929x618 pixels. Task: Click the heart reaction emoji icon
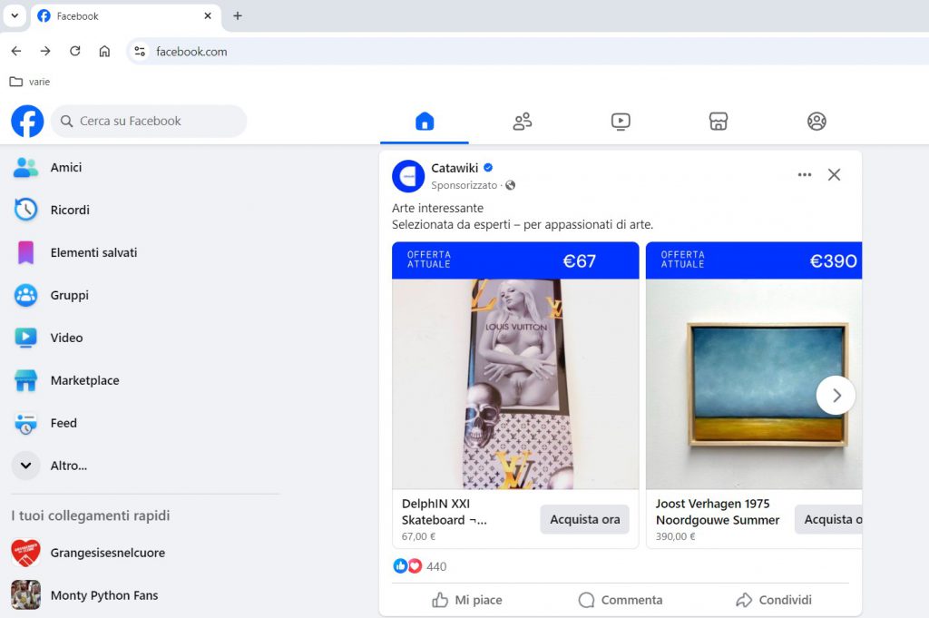point(415,566)
